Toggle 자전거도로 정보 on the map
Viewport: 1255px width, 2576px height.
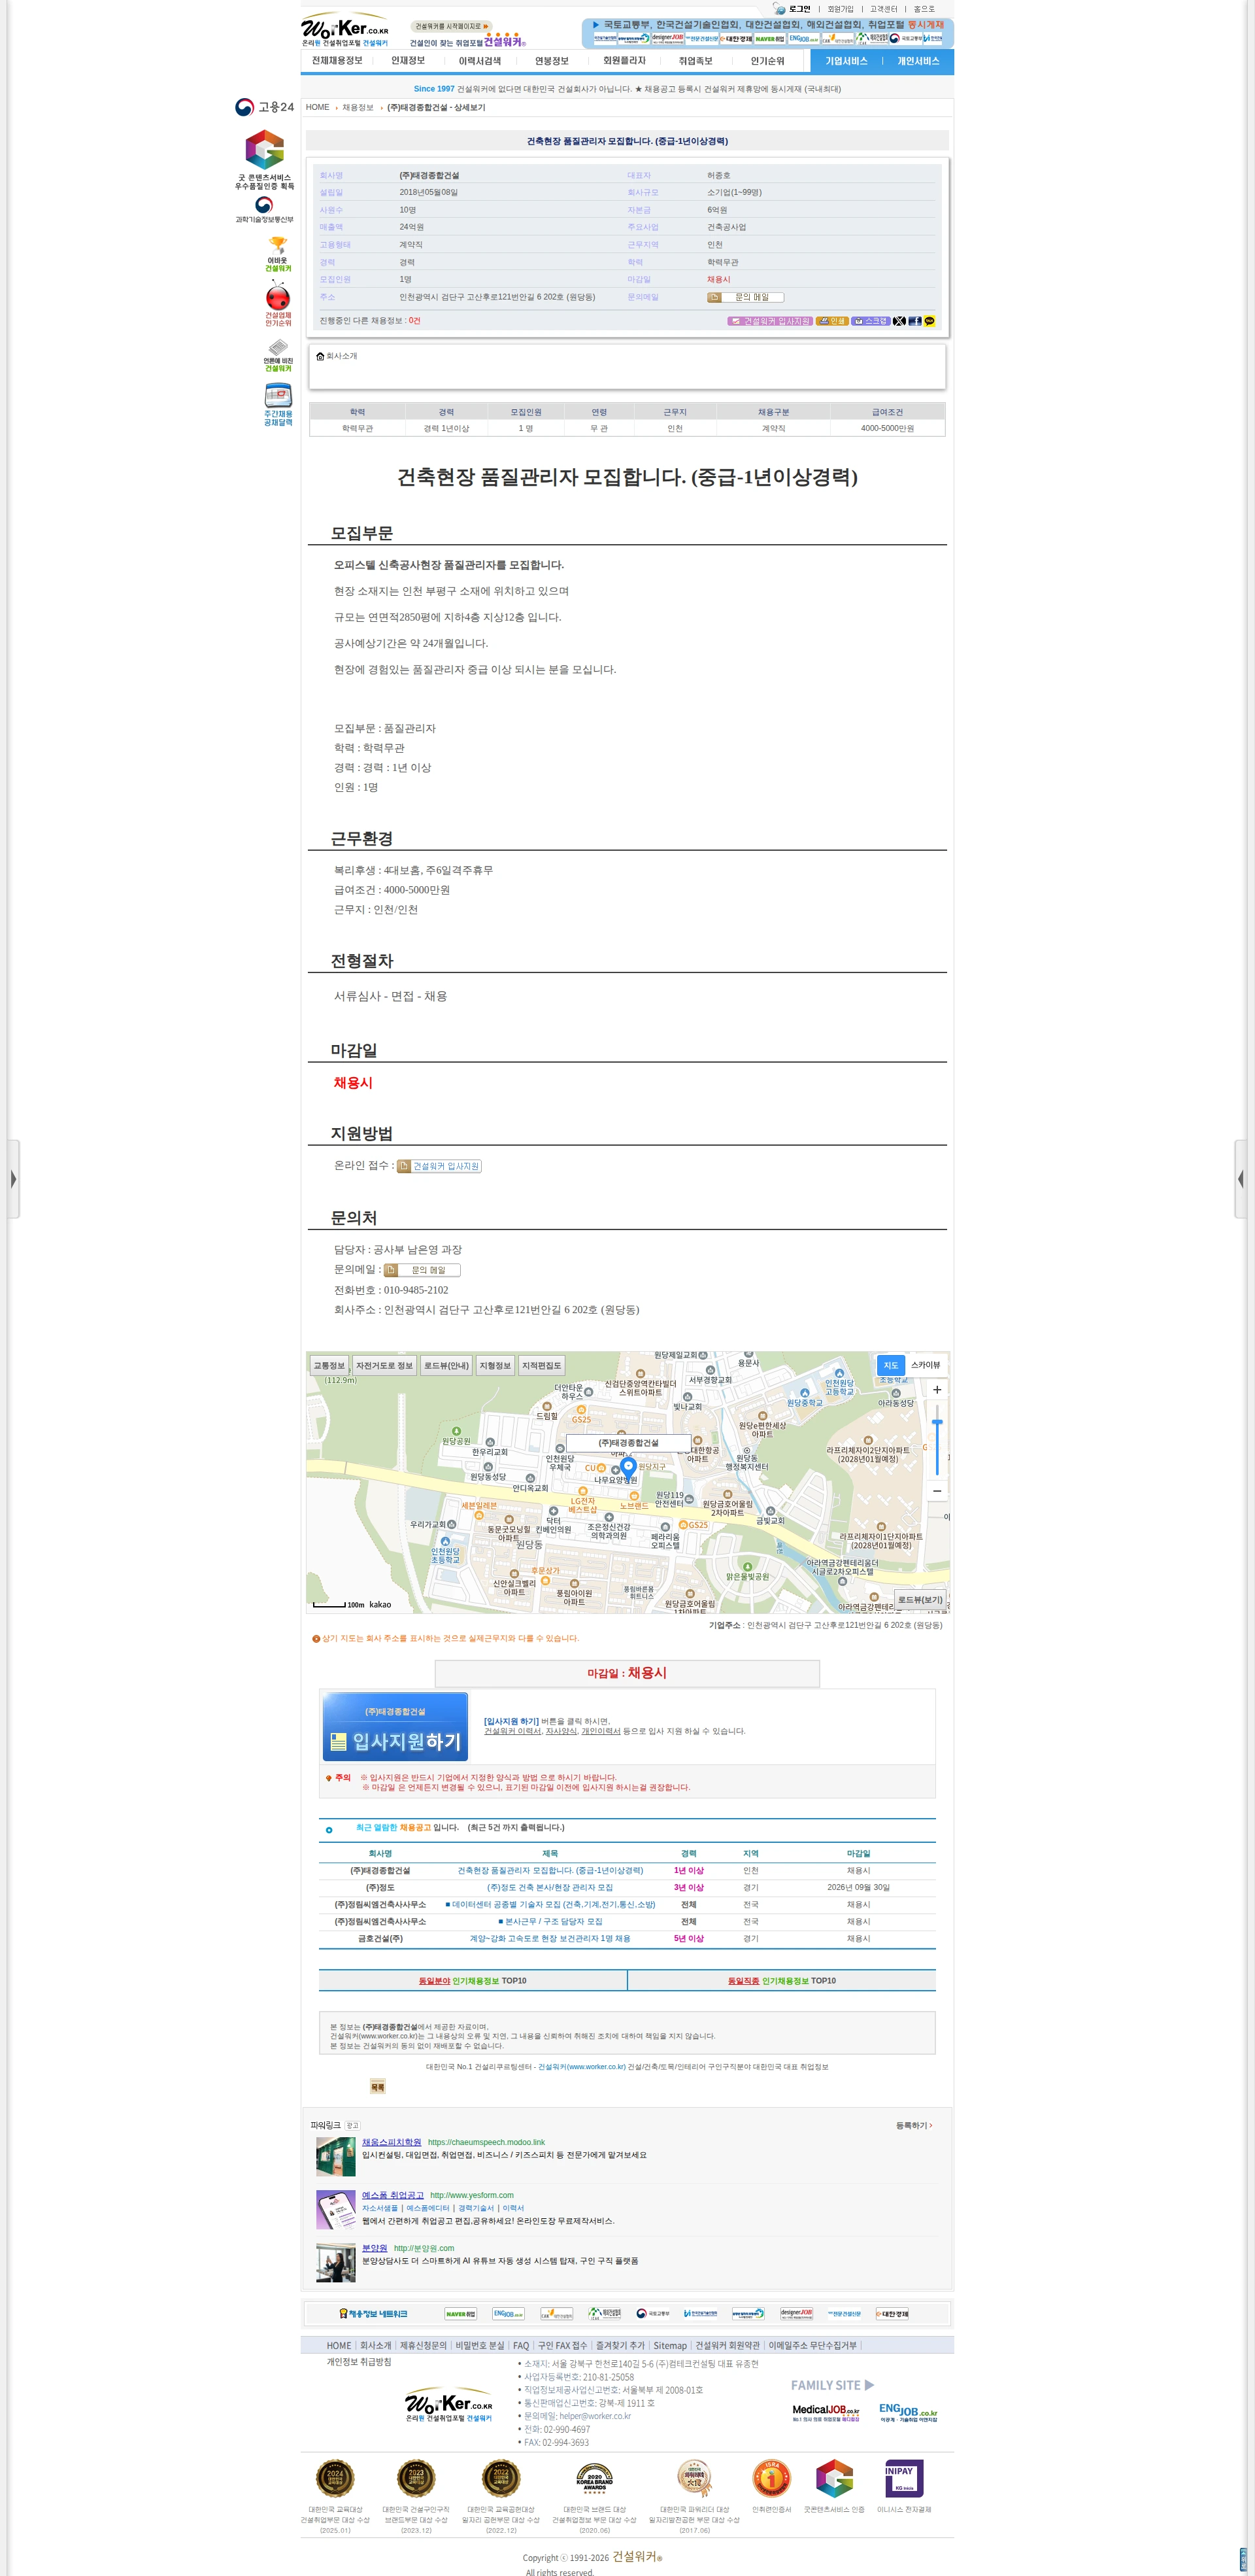(x=384, y=1365)
